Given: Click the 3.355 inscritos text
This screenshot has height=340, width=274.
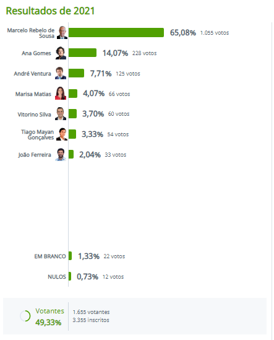Looking at the screenshot, I should 91,320.
